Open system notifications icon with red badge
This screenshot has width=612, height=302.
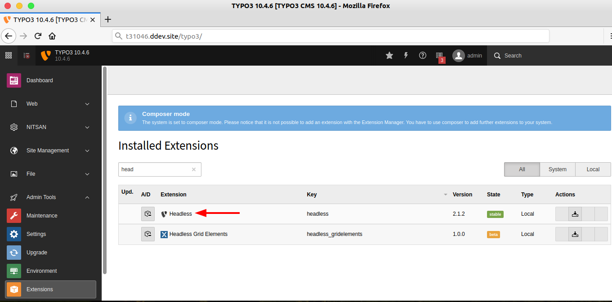(x=439, y=55)
